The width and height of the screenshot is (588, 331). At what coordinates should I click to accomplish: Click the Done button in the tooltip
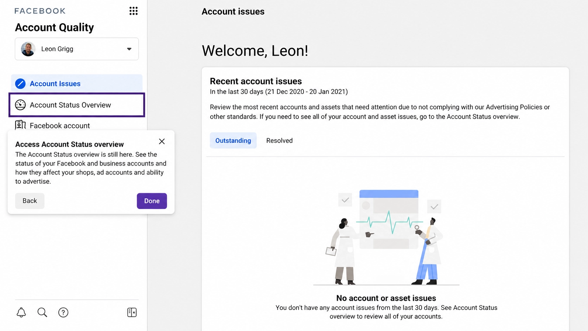click(x=152, y=201)
